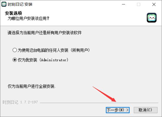Select the 仅为我安装 radio button
Screen dimensions: 162x117
[x=15, y=60]
